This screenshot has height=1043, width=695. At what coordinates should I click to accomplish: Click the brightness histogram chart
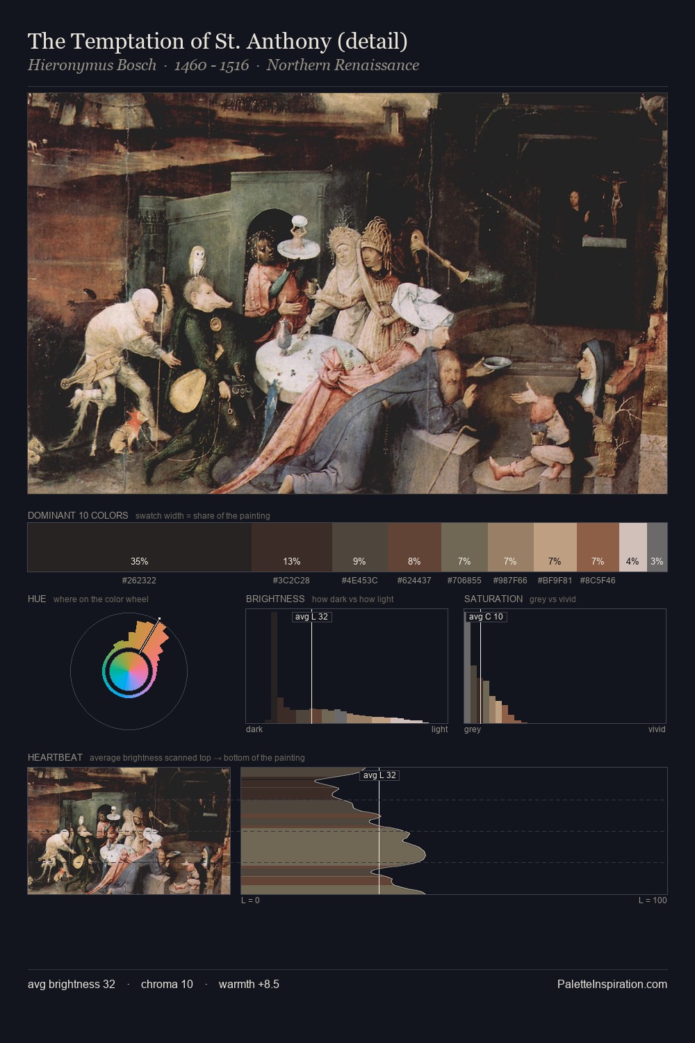pos(347,666)
